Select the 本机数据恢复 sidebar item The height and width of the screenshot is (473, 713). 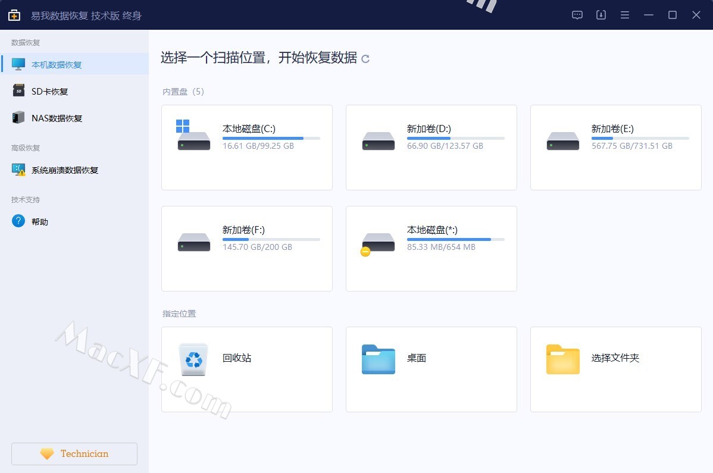75,64
